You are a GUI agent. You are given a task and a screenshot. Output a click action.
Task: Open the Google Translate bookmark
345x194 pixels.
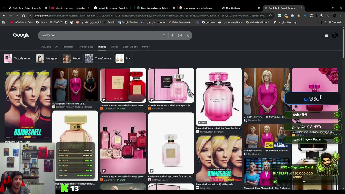[128, 22]
